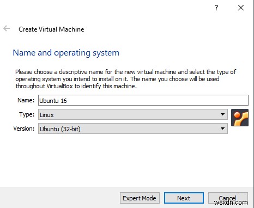
Task: Click the 'Name and operating system' heading
Action: point(66,53)
